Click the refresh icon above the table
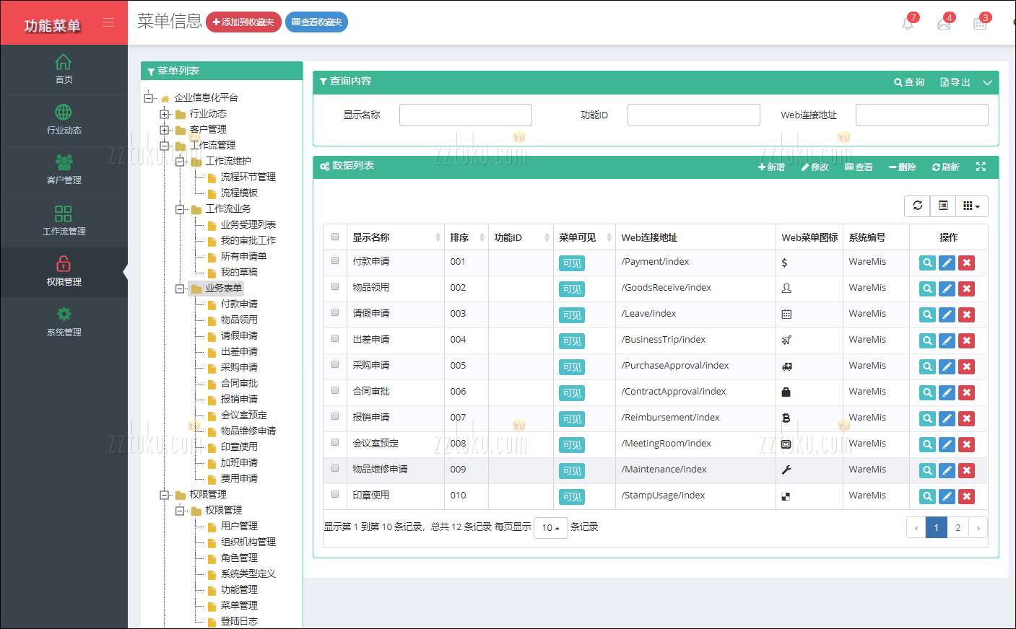Image resolution: width=1016 pixels, height=629 pixels. tap(917, 206)
